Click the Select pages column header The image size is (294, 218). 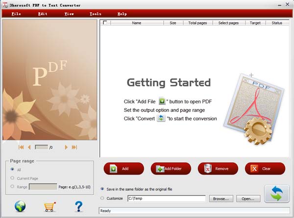228,23
